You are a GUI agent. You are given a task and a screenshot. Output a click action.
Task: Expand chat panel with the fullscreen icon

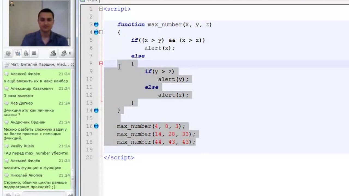[72, 65]
